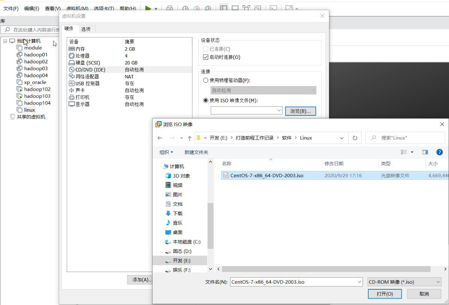This screenshot has height=305, width=449.
Task: Click the 搜索"Linux" search field
Action: click(405, 138)
